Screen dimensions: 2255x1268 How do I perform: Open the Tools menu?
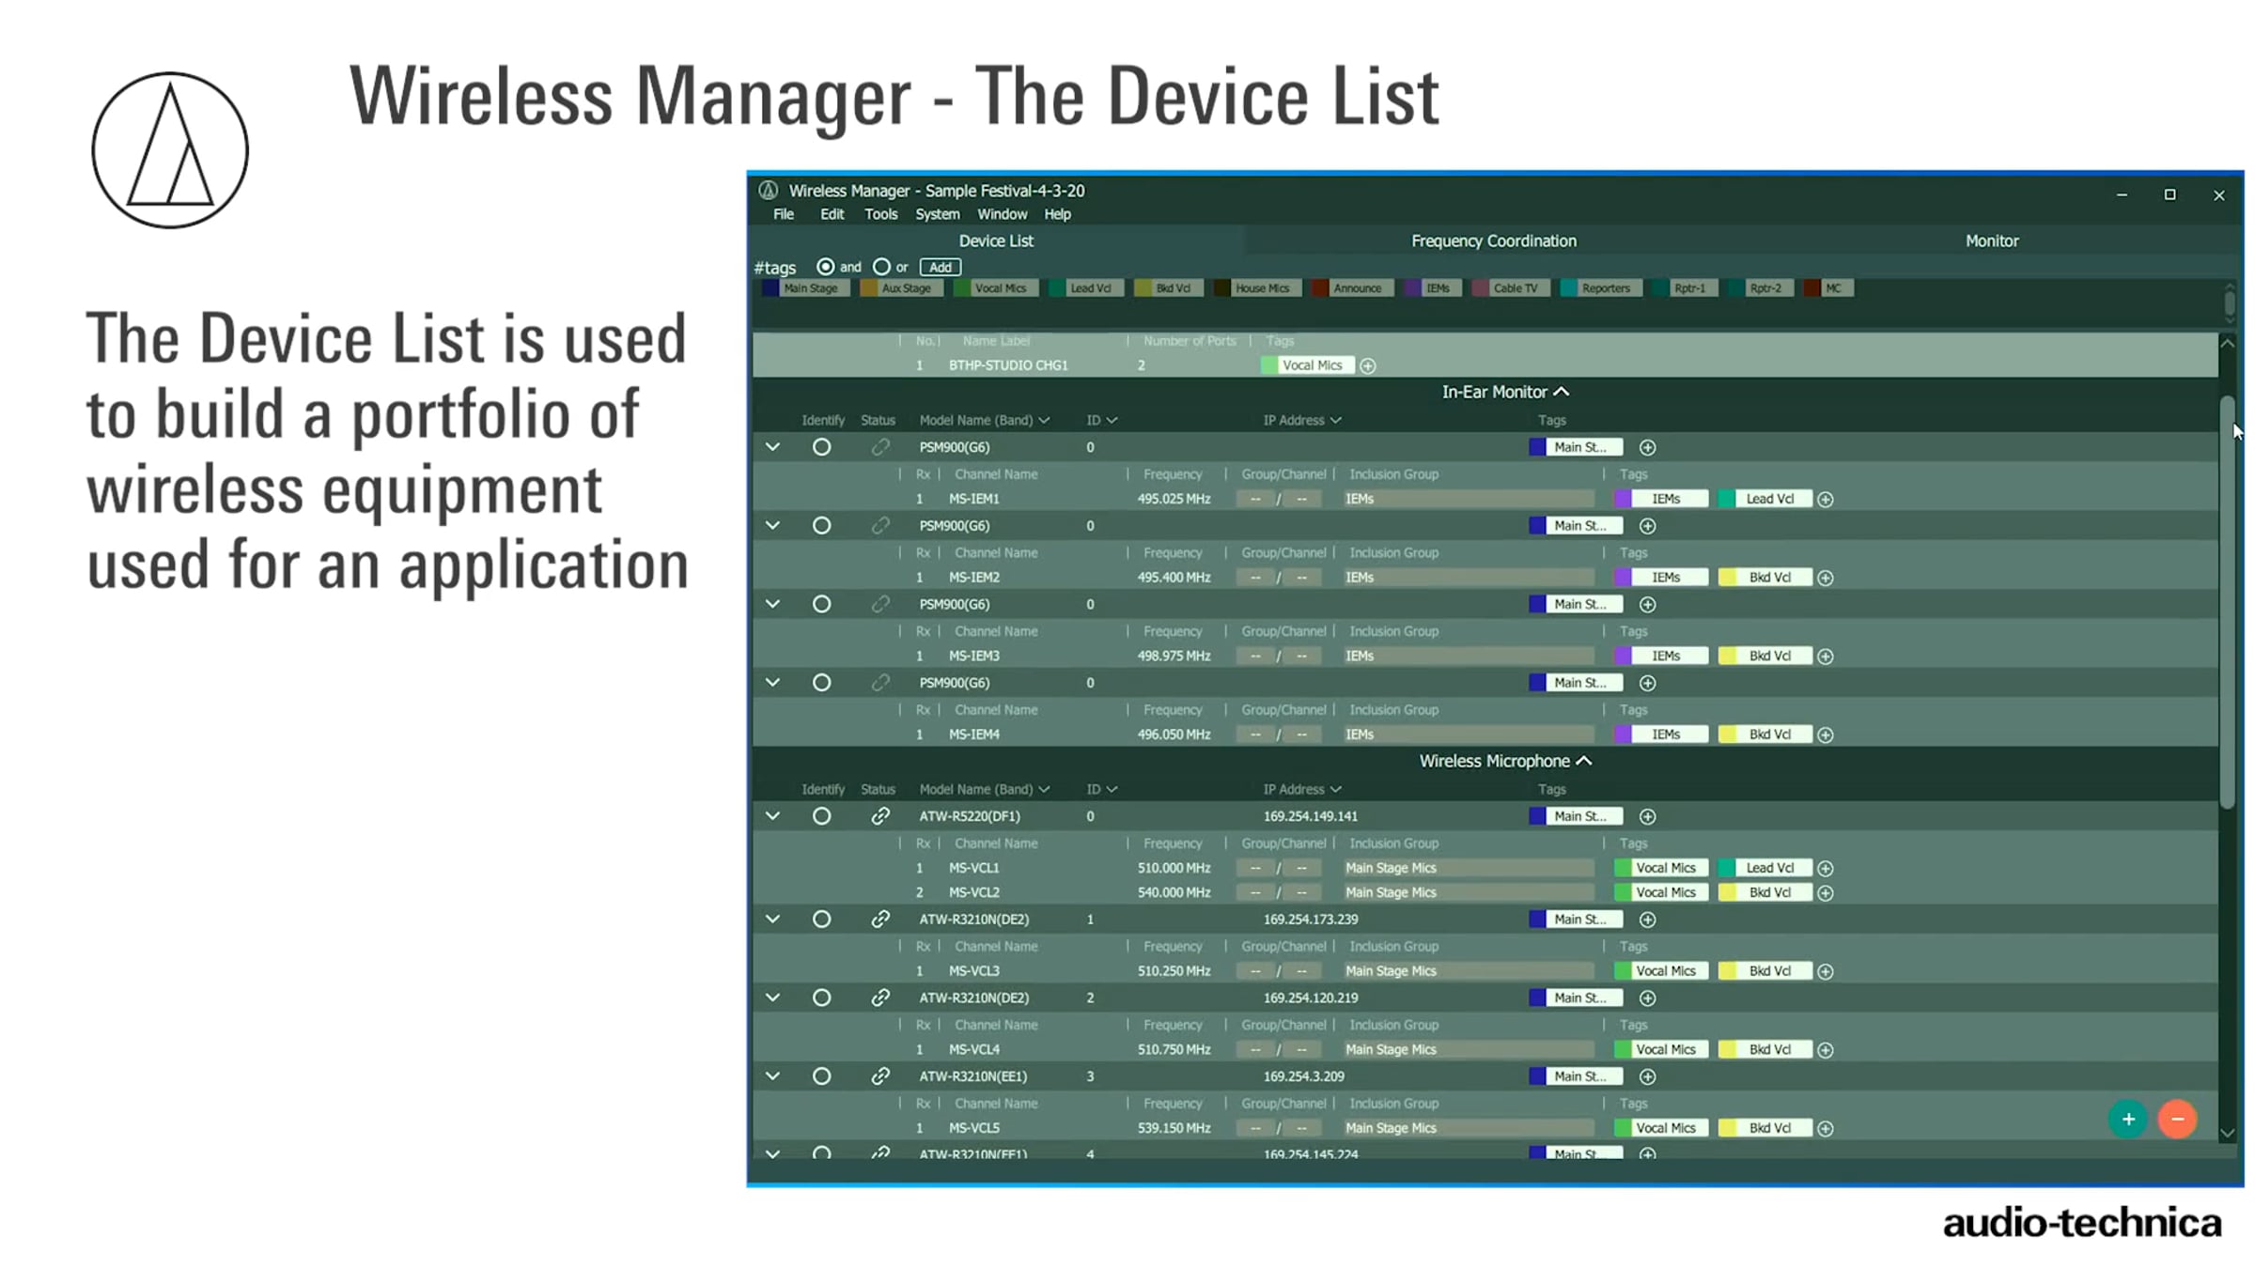[x=880, y=214]
